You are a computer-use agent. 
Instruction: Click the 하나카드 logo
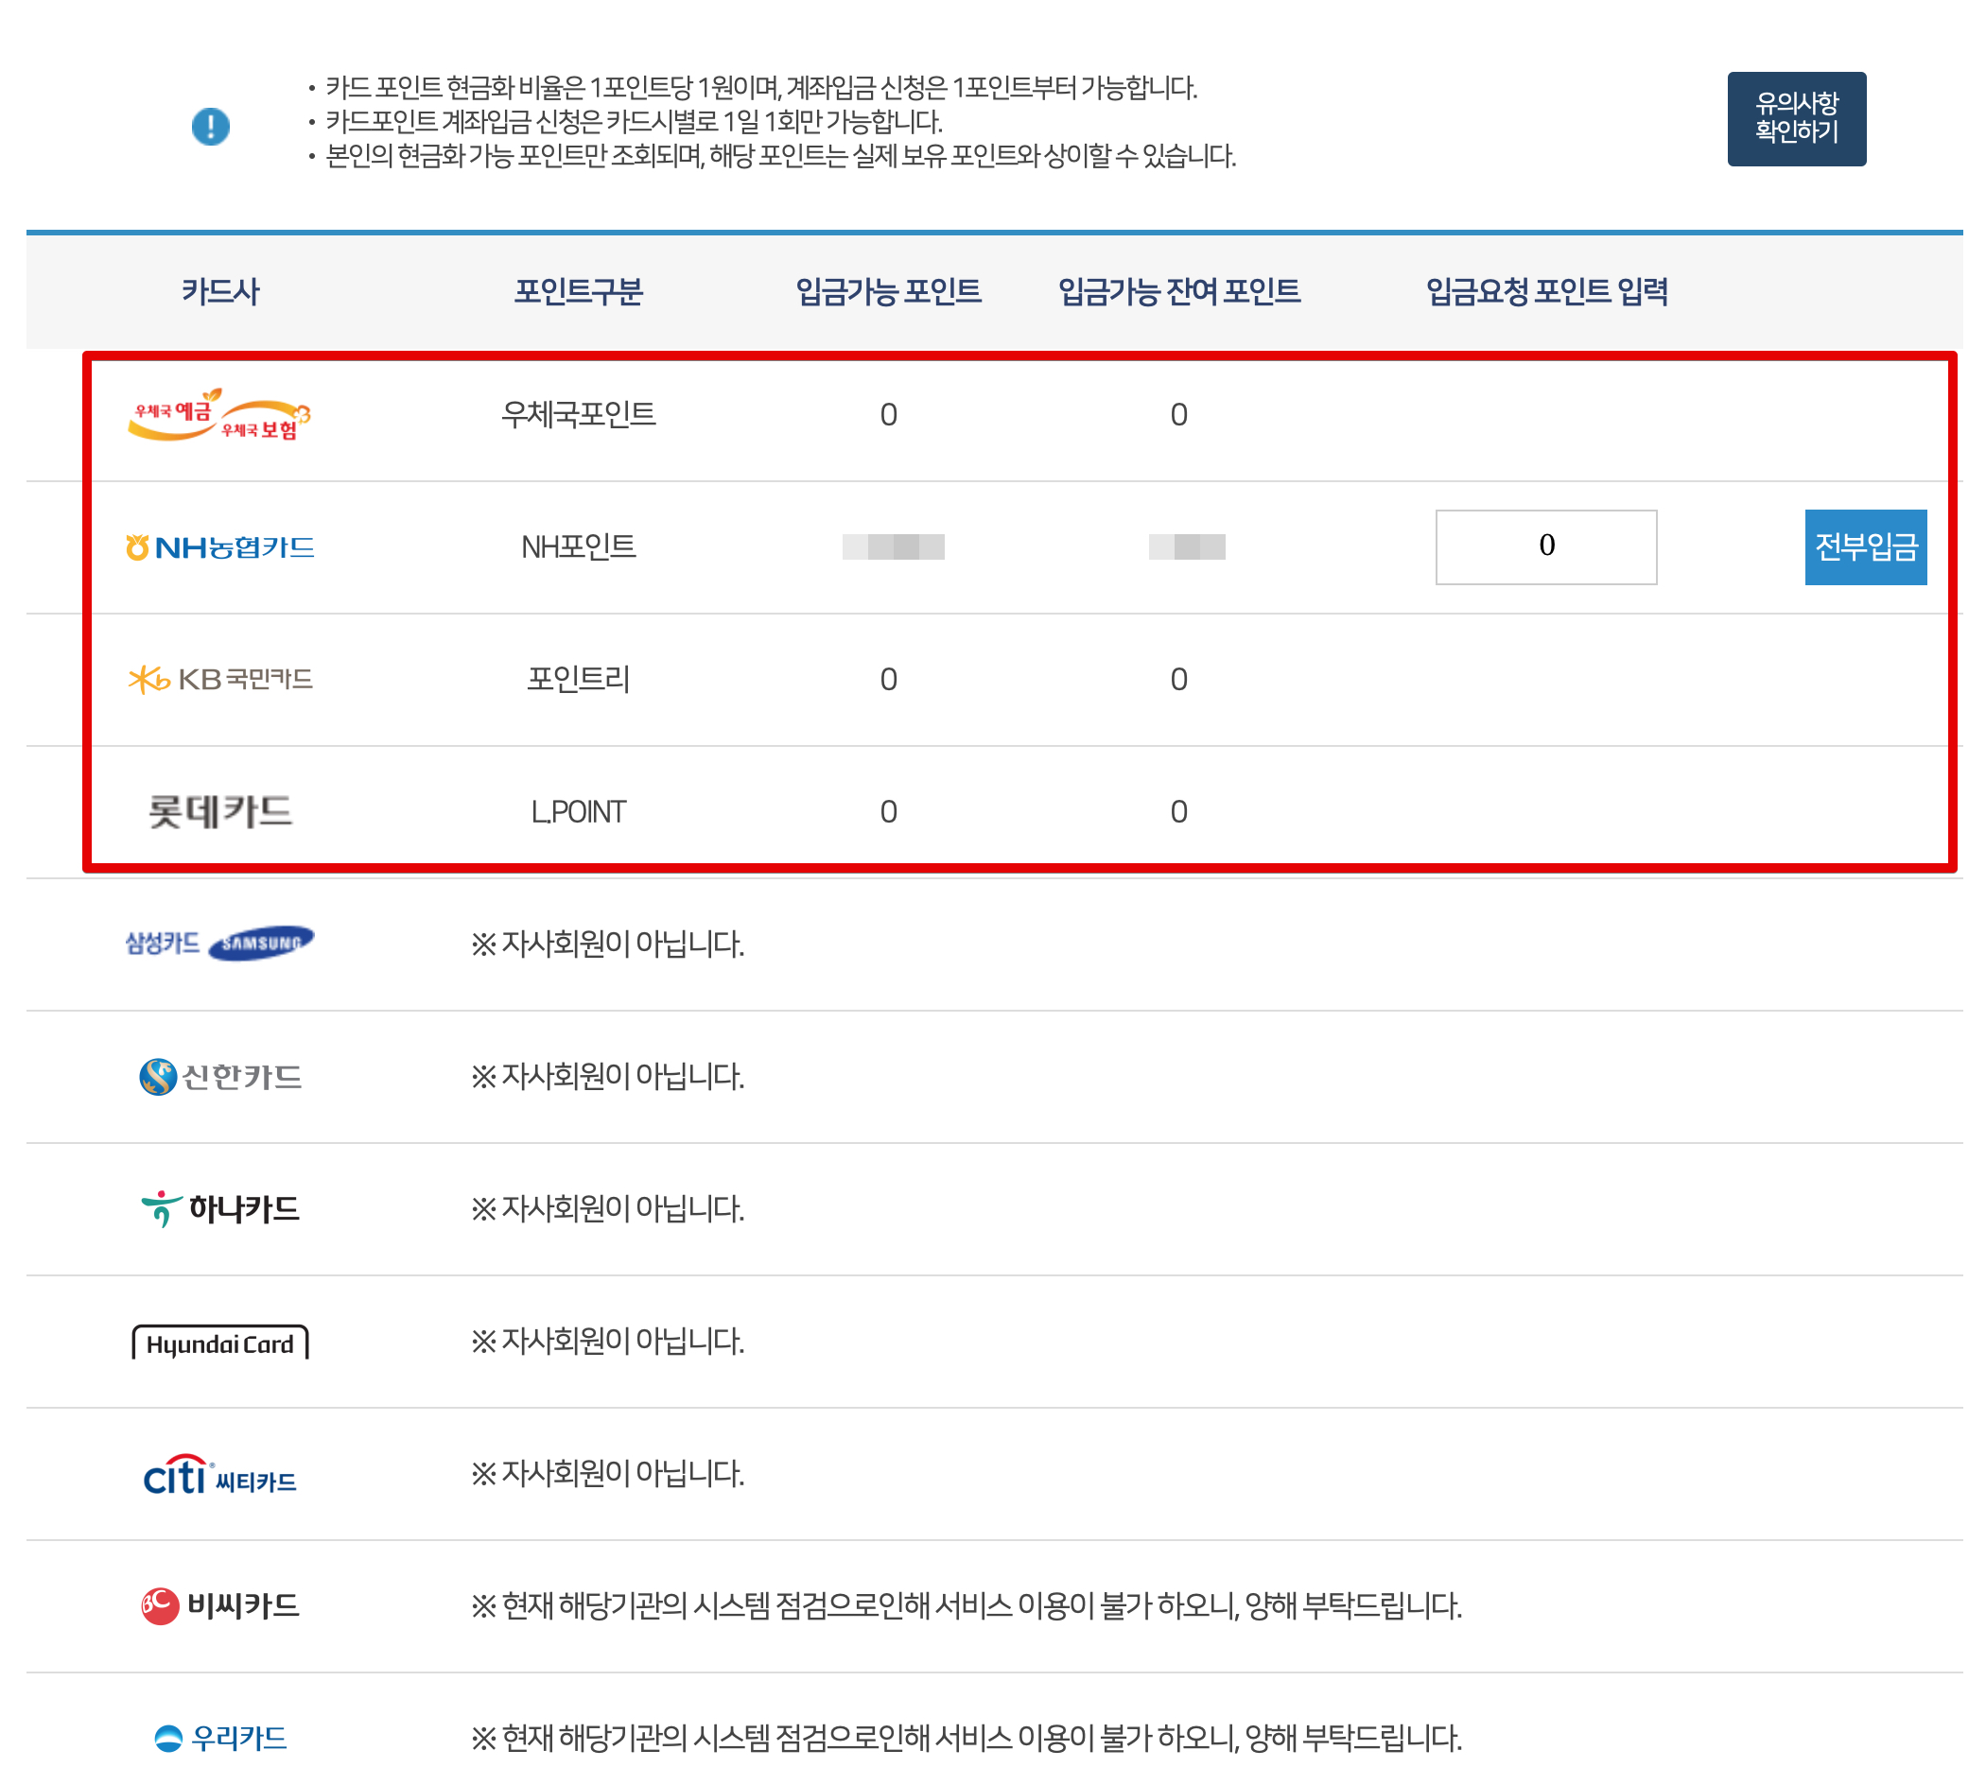219,1208
